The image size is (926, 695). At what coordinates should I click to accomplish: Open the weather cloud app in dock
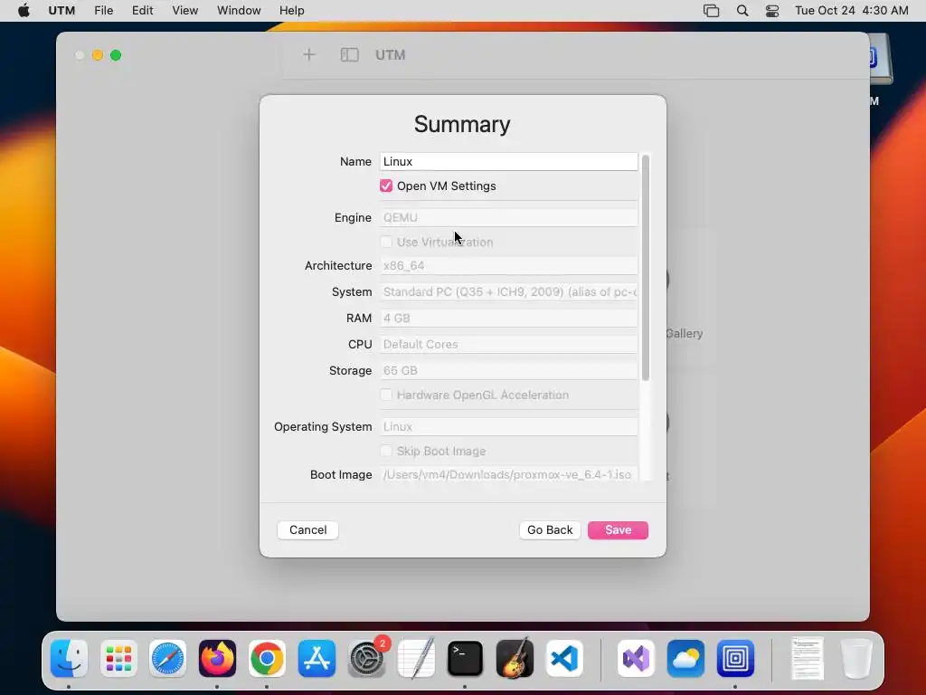pyautogui.click(x=685, y=659)
